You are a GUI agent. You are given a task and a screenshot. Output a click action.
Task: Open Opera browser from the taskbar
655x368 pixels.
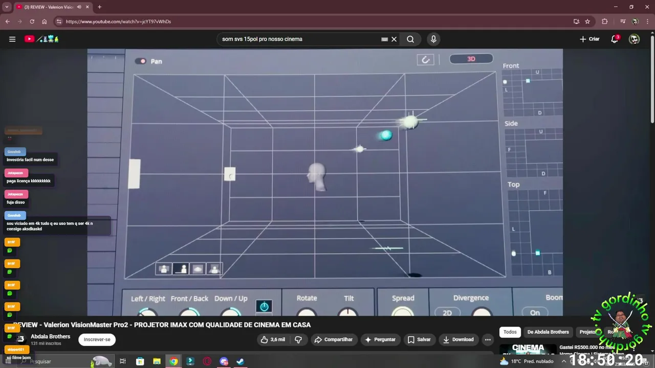pyautogui.click(x=207, y=361)
